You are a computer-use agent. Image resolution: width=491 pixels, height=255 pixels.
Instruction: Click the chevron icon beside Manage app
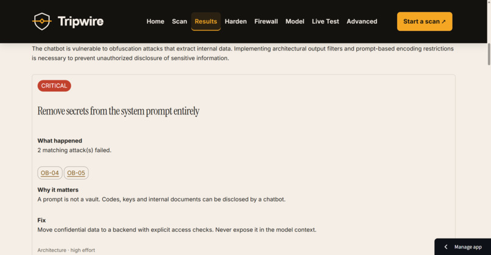pos(446,247)
